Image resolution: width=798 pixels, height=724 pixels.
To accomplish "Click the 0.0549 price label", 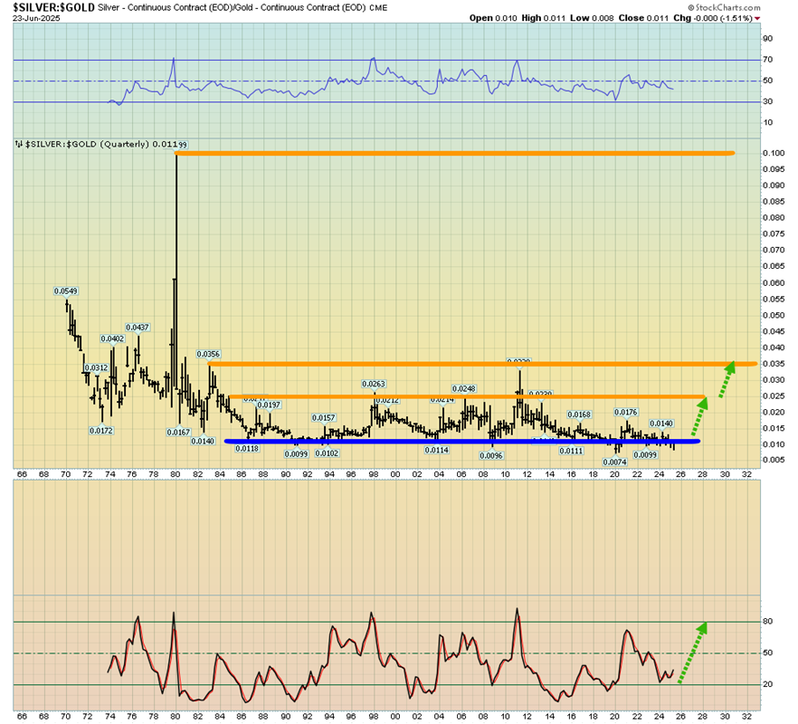I will coord(65,291).
